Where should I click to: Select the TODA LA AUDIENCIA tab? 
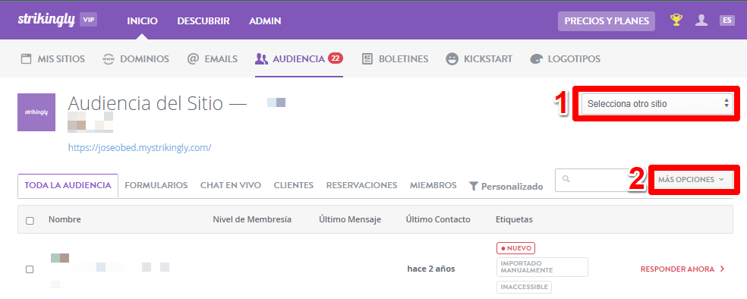(68, 186)
